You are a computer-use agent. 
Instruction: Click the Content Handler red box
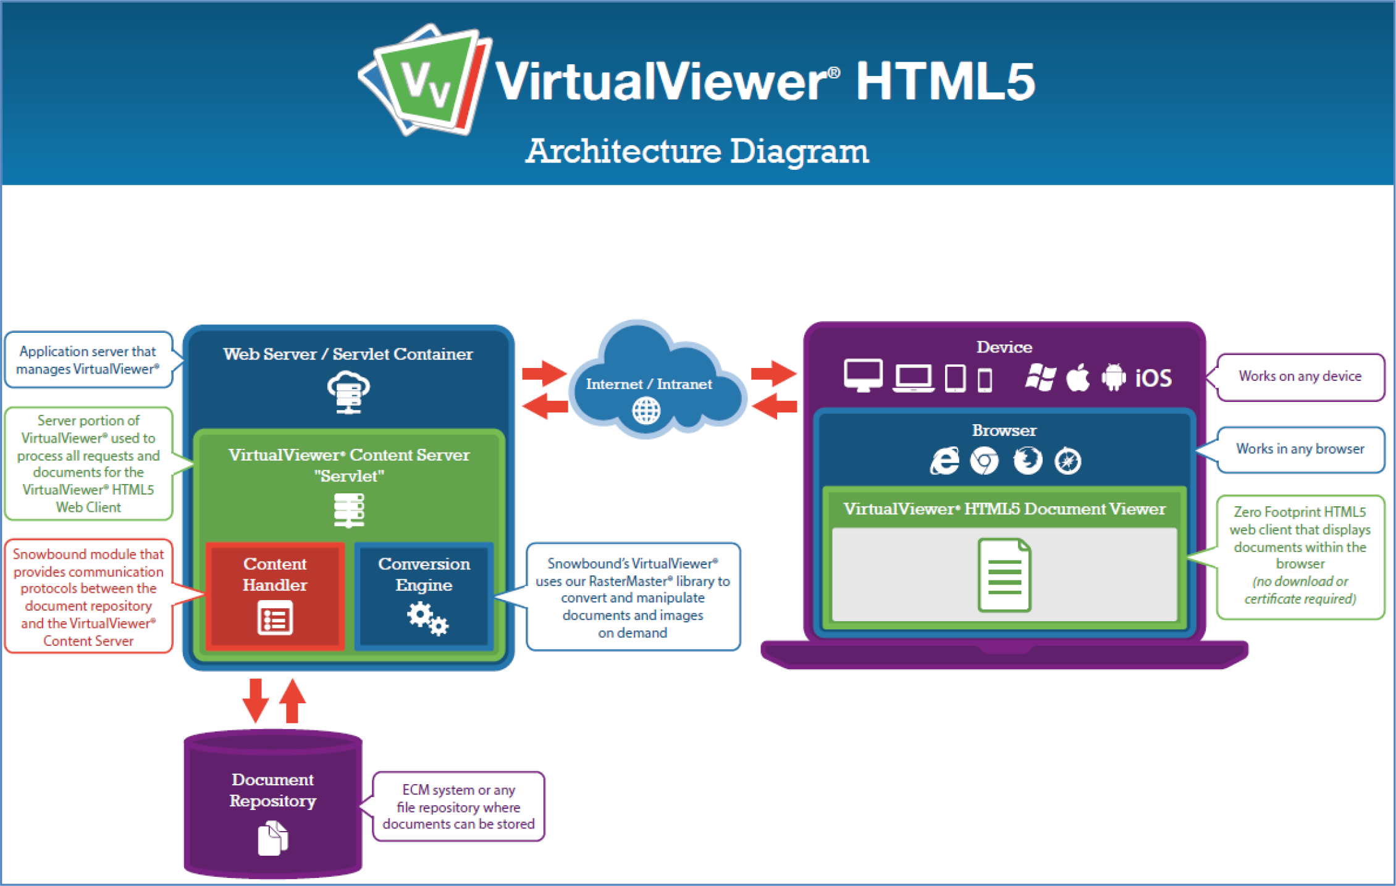(x=275, y=596)
